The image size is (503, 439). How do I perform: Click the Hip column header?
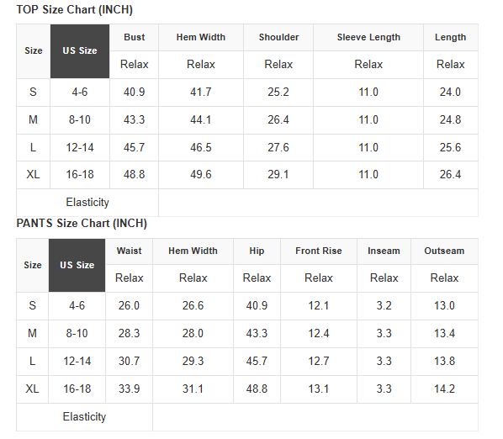point(257,251)
